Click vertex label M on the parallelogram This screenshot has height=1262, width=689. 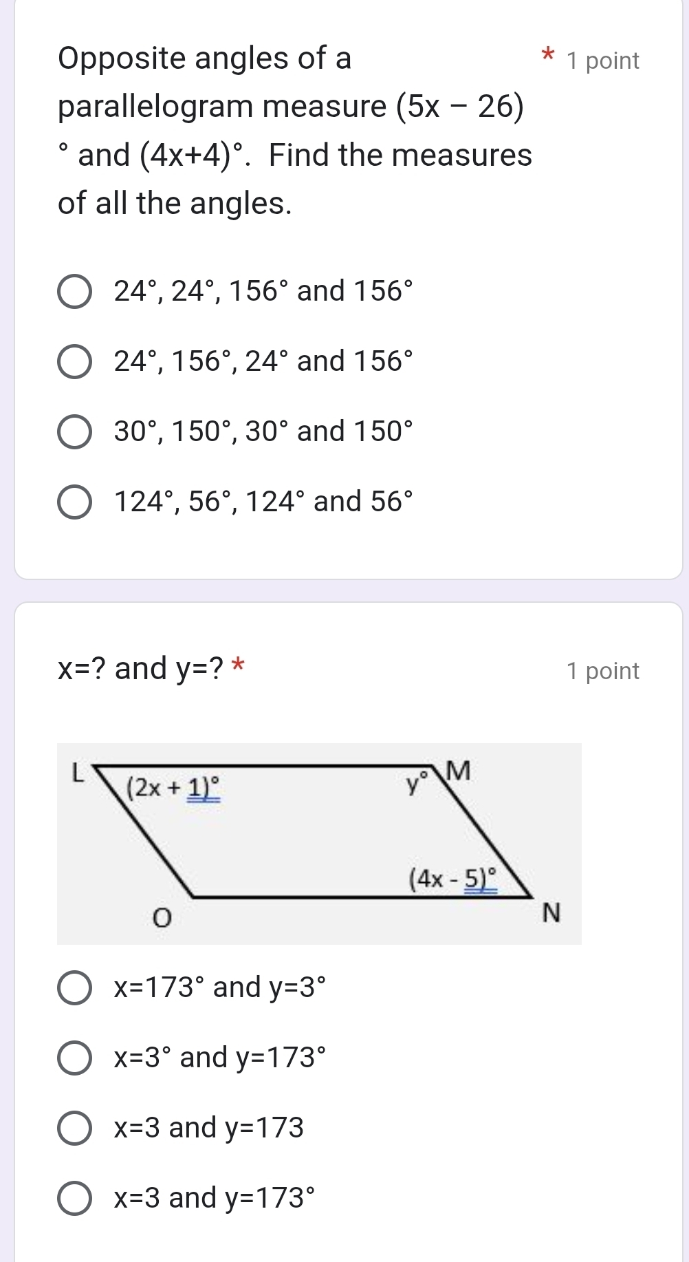pyautogui.click(x=459, y=771)
